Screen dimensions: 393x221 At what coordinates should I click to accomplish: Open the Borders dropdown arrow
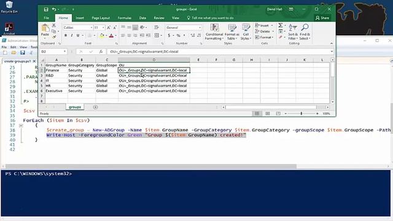(94, 36)
